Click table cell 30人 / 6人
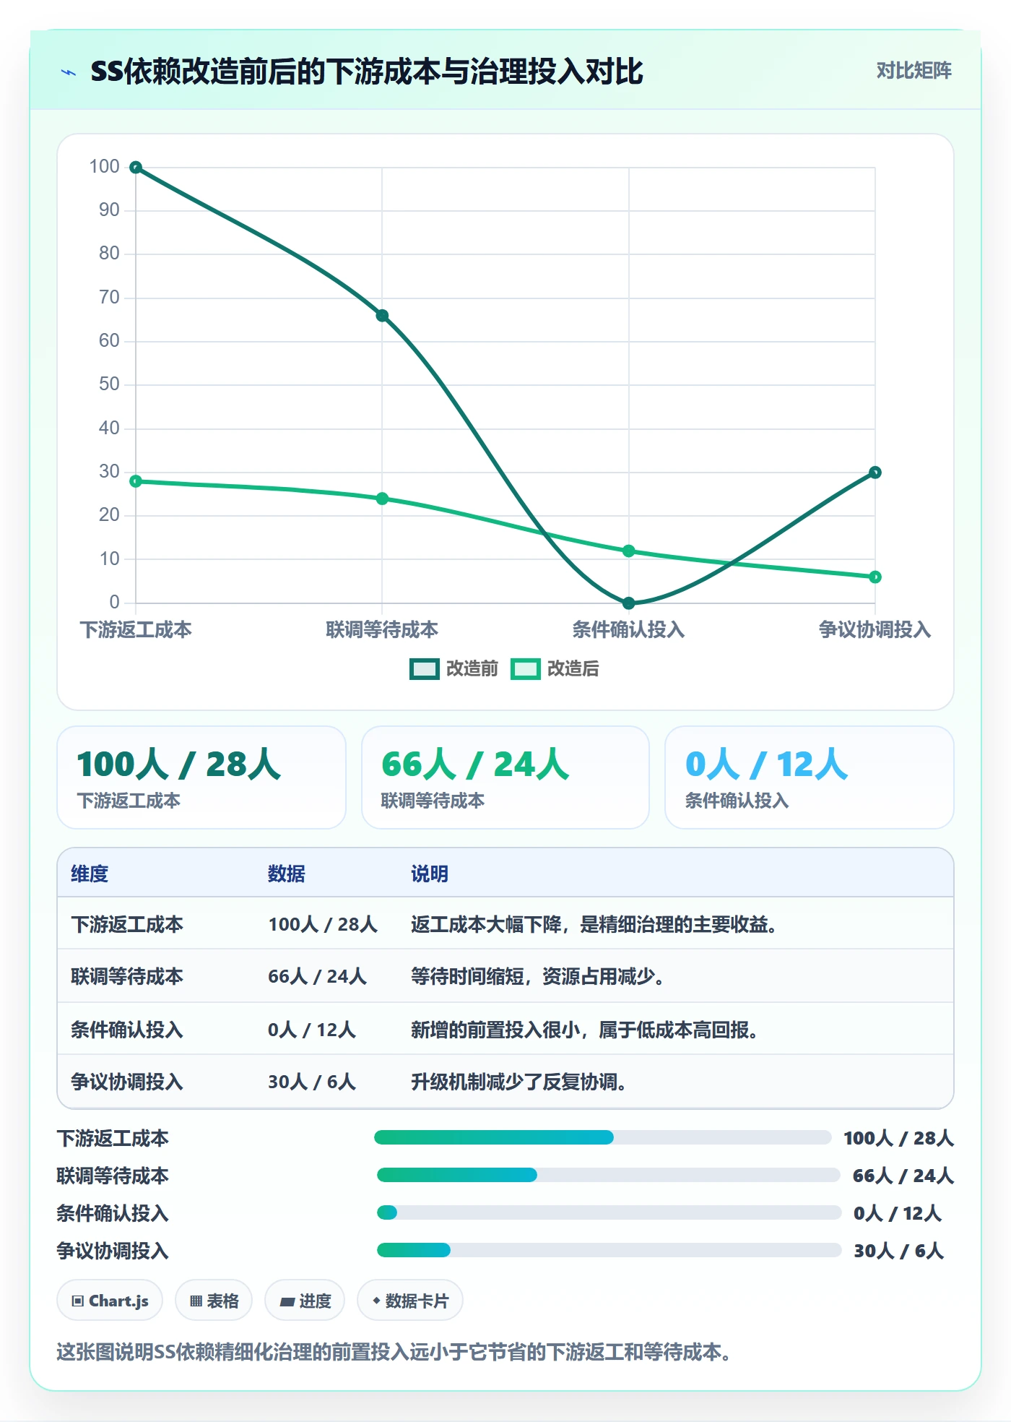 point(312,1082)
